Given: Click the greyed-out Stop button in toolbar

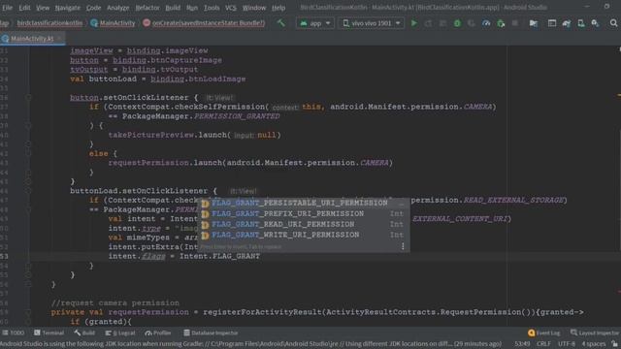Looking at the screenshot, I should 515,23.
